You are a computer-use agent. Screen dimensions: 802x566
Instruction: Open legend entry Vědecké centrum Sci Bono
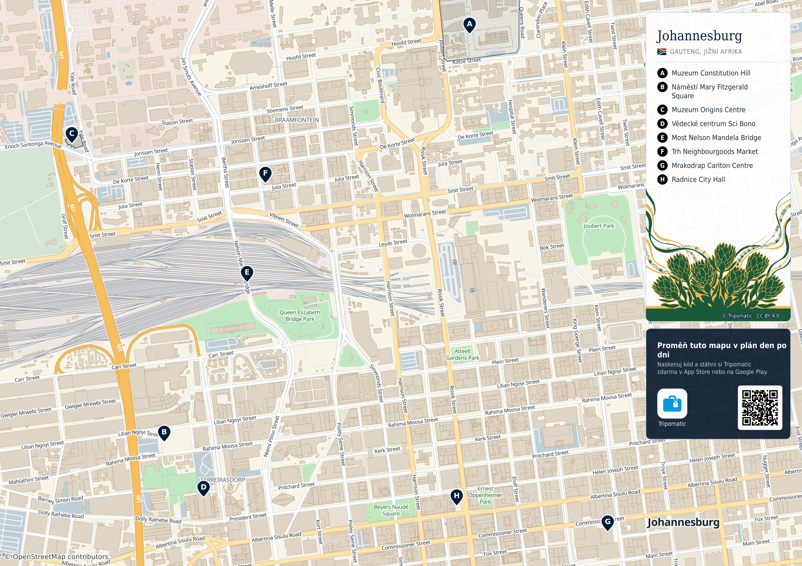click(x=713, y=124)
